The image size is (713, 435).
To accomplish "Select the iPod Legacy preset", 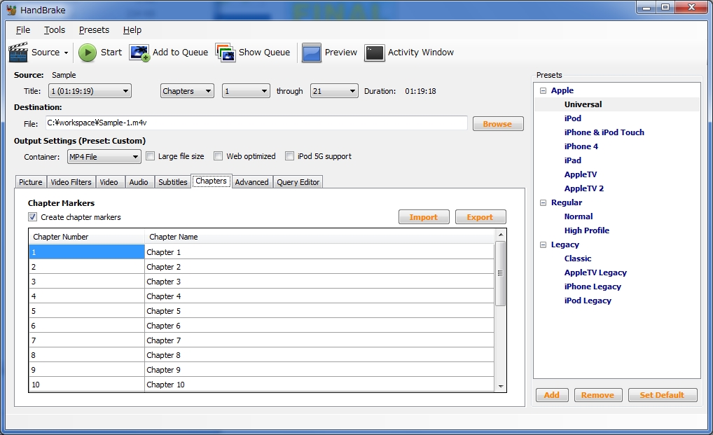I will [x=588, y=301].
